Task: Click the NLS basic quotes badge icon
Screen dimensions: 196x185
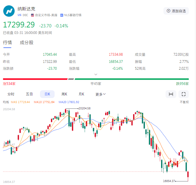Action: coord(62,15)
